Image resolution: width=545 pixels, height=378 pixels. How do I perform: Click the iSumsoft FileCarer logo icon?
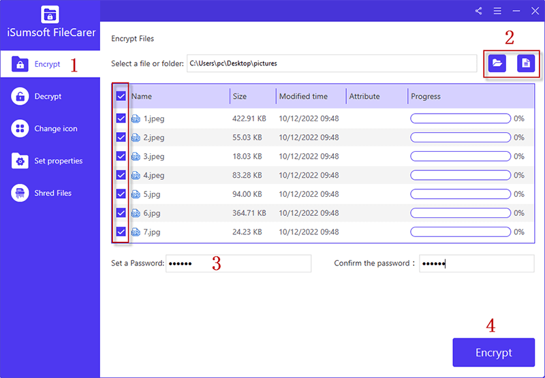[50, 14]
